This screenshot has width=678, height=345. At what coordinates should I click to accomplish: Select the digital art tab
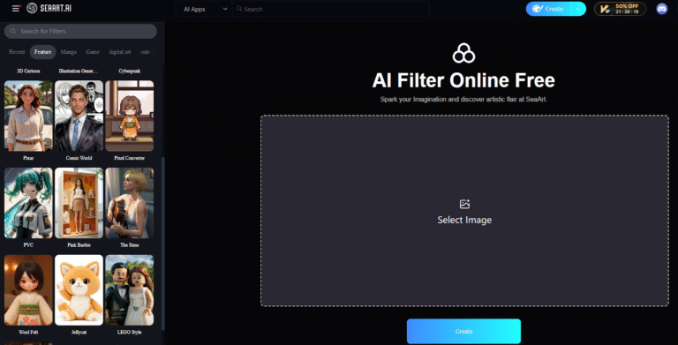120,52
